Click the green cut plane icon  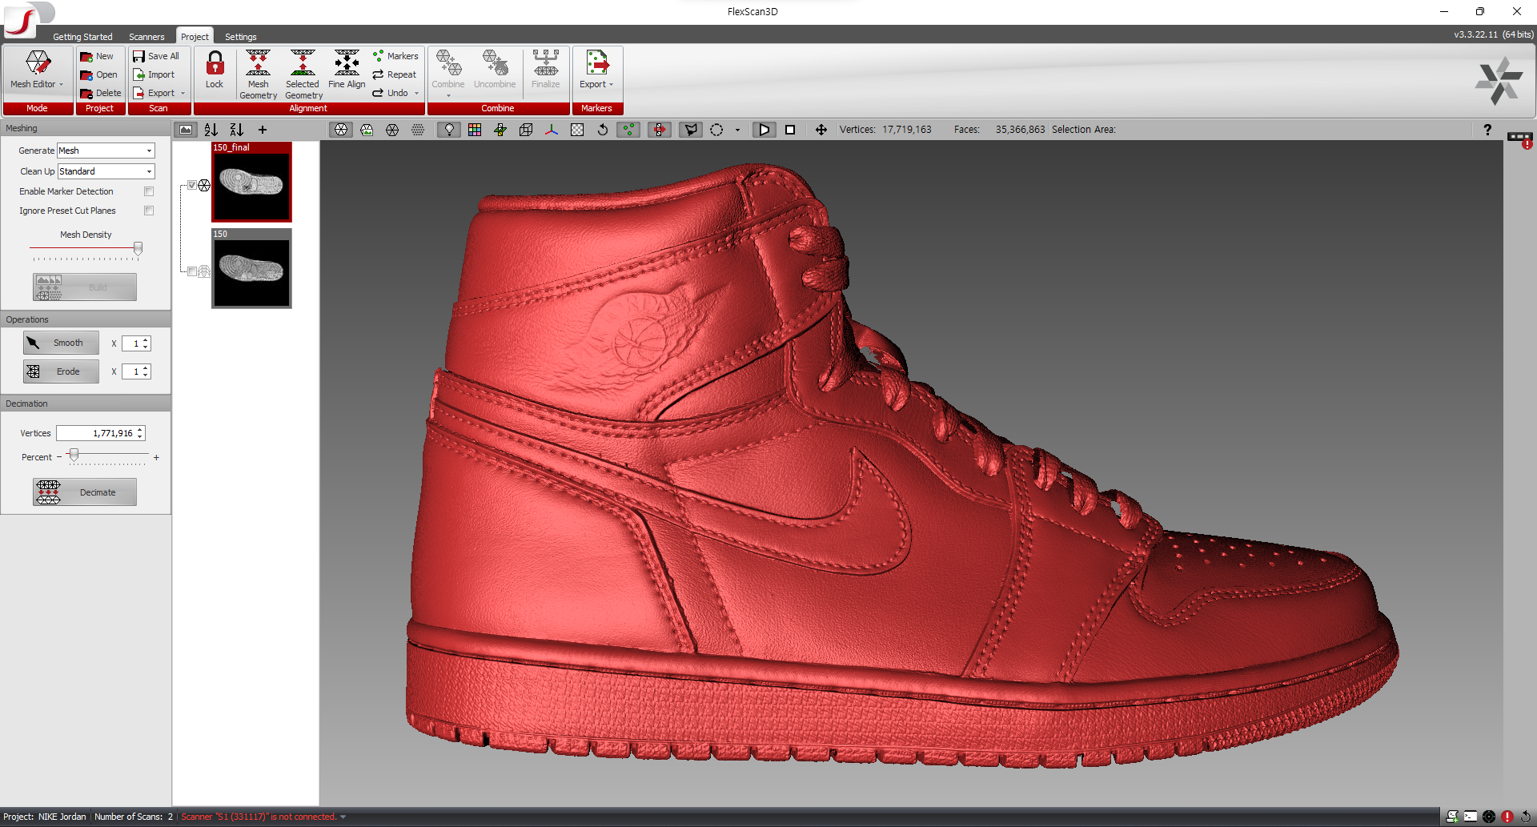[500, 130]
